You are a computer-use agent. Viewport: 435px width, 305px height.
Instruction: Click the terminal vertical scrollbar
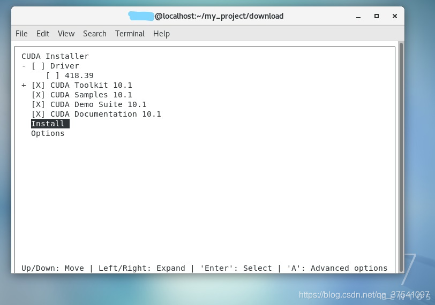[x=401, y=157]
